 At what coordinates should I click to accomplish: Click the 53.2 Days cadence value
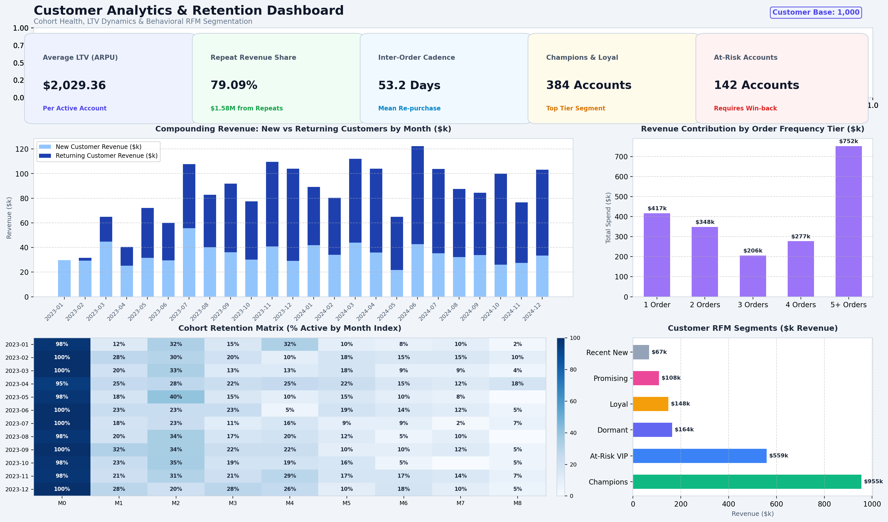point(409,85)
